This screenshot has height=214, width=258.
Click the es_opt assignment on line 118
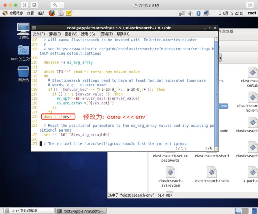click(99, 99)
